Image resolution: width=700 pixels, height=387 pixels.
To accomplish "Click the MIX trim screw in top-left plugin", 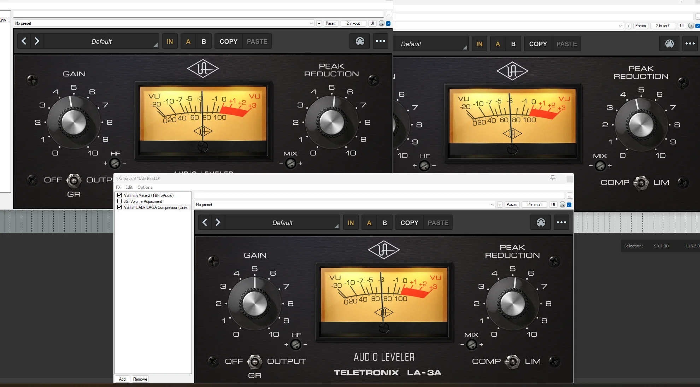I will 290,164.
